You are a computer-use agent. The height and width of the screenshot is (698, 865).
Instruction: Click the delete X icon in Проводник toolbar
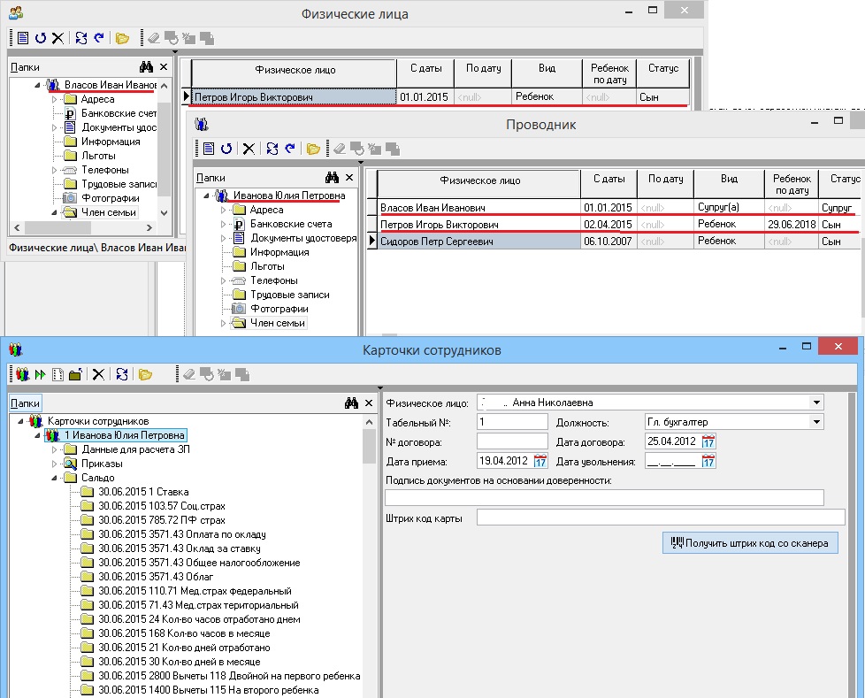[x=249, y=149]
